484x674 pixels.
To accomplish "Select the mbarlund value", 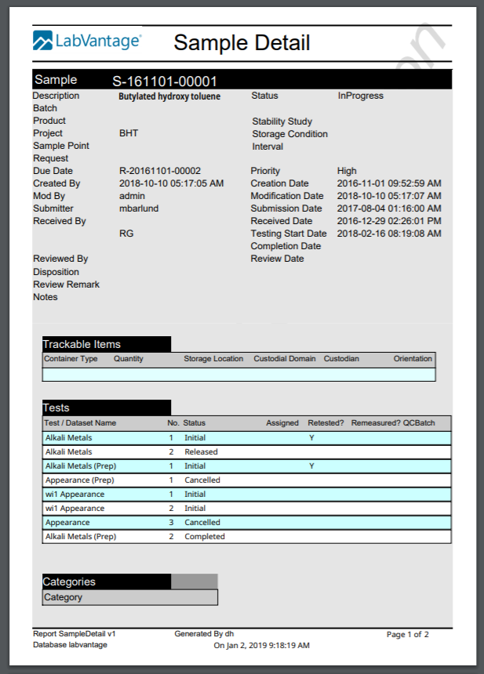I will point(139,208).
